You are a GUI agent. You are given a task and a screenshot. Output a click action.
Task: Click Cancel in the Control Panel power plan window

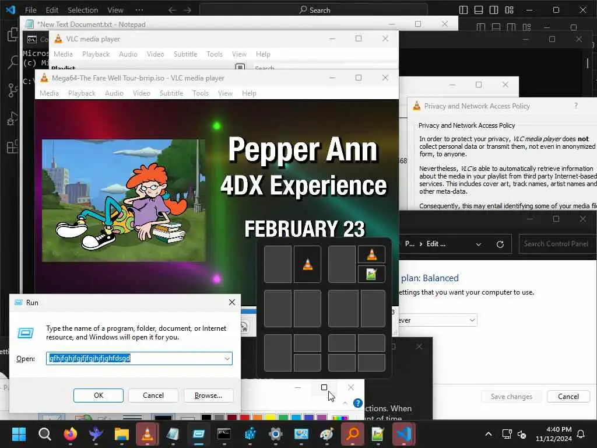[x=568, y=397]
